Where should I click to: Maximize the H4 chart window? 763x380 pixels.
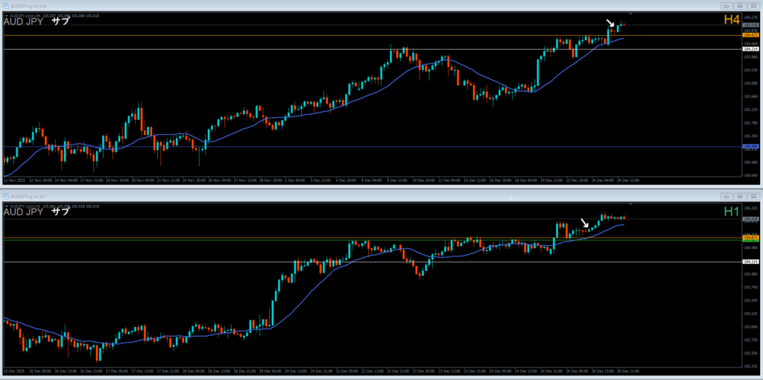738,6
